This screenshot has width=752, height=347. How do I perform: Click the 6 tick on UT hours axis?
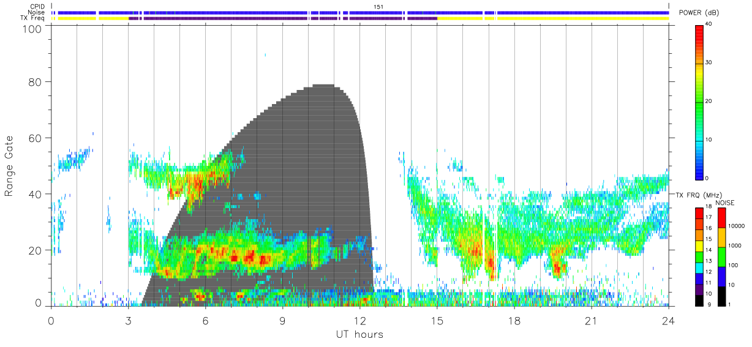click(x=205, y=319)
